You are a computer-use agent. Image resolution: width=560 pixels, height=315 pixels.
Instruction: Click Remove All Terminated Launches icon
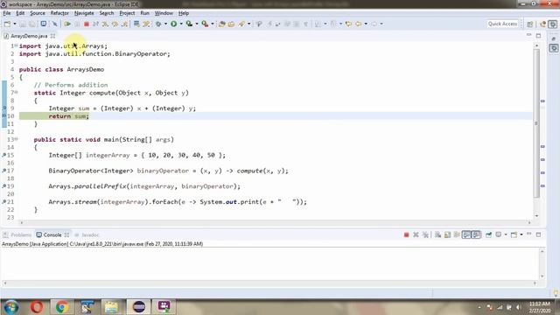point(425,235)
